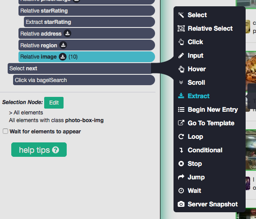Click the Select magic wand icon
Viewport: 256px width, 219px height.
tap(181, 15)
